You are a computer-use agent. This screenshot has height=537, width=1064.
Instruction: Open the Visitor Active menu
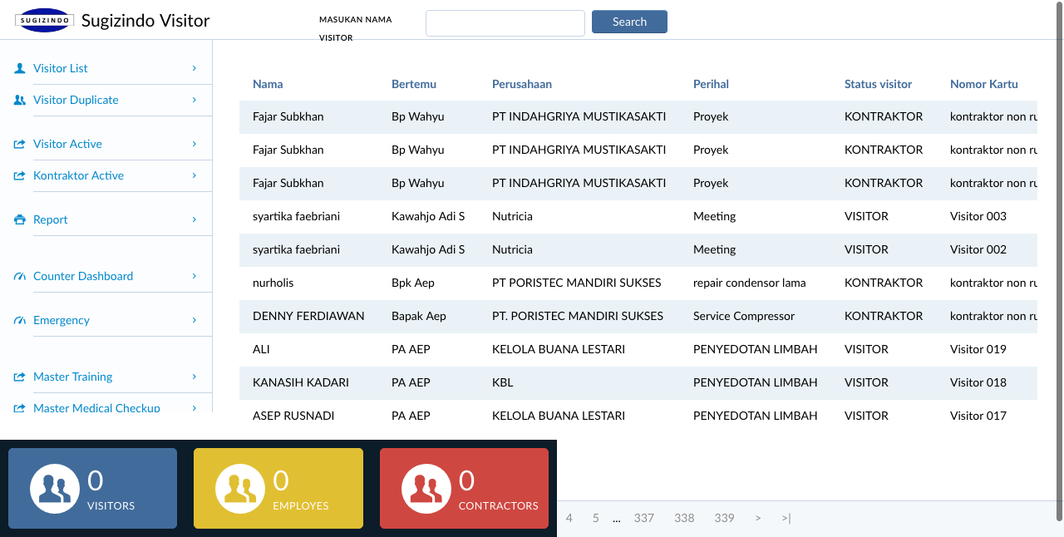click(x=106, y=144)
